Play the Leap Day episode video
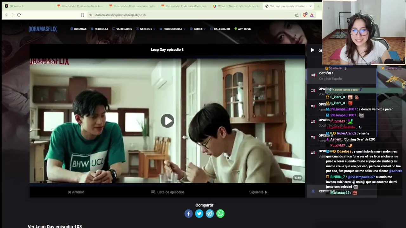406x228 pixels. [167, 121]
